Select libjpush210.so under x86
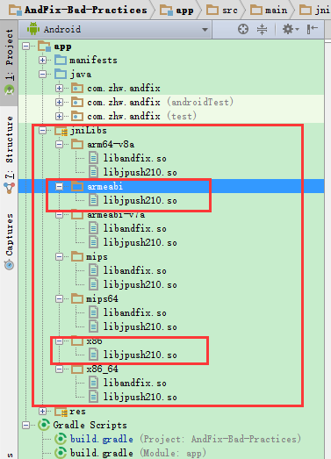This screenshot has width=331, height=459. (140, 355)
